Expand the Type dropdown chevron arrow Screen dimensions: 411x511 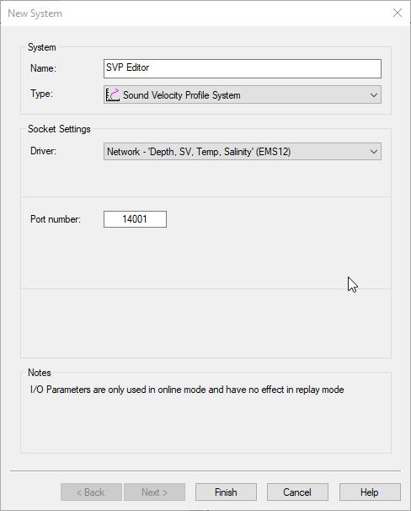[x=374, y=95]
